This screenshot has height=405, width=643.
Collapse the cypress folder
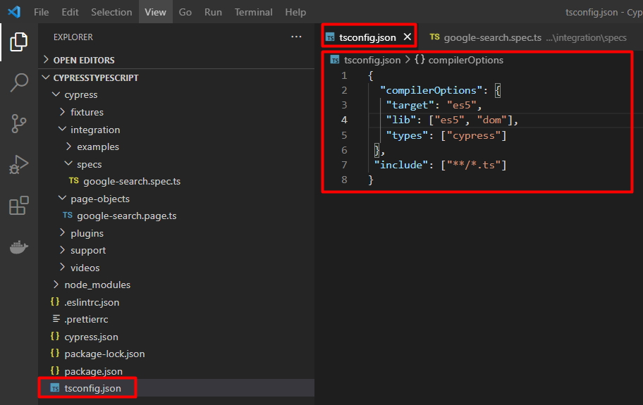pos(80,94)
